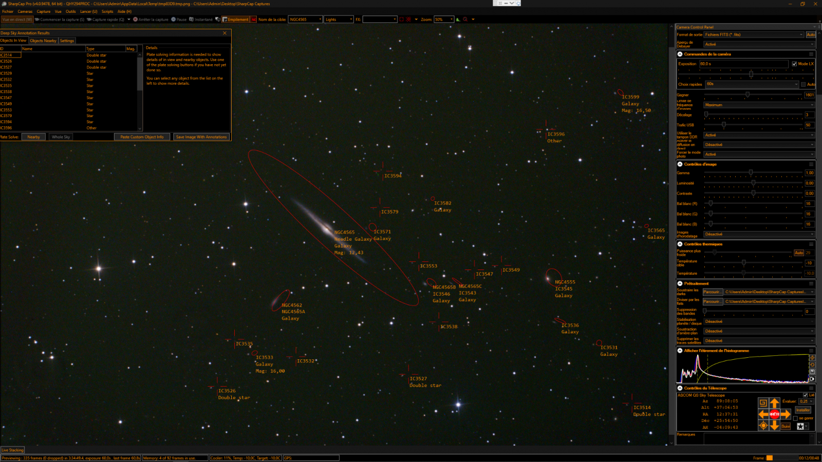The height and width of the screenshot is (462, 822).
Task: Toggle the histogram contrast half-circle icon
Action: coord(812,379)
